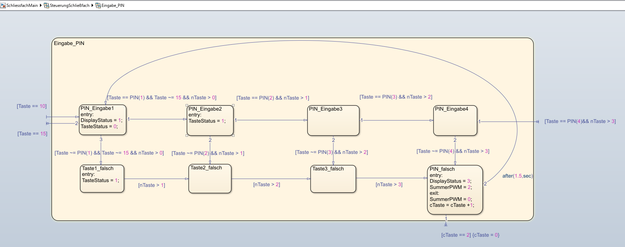Select the Eingabe_PIN superstate title

pyautogui.click(x=69, y=43)
